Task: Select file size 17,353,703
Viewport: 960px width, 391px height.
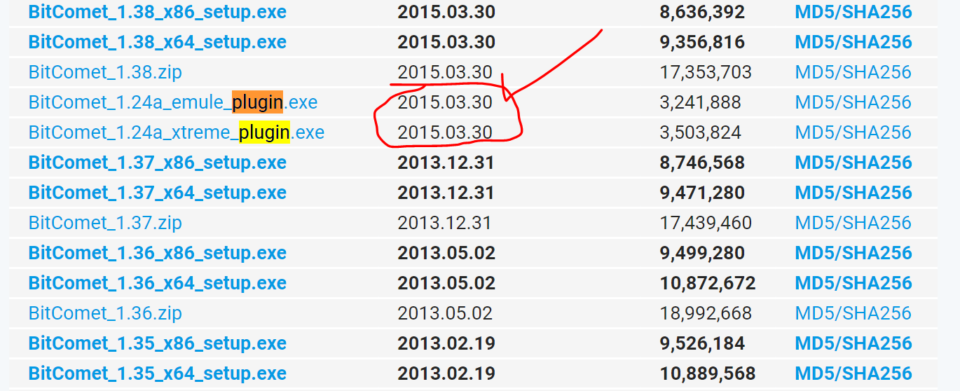Action: pos(706,72)
